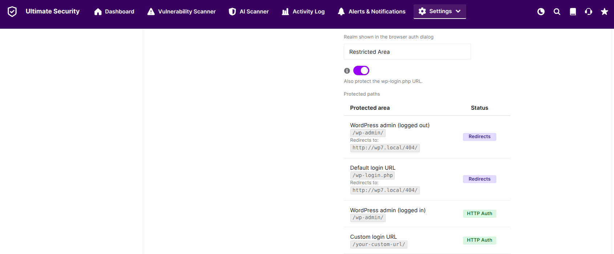Open the AI Scanner menu
This screenshot has height=254, width=614.
(249, 12)
